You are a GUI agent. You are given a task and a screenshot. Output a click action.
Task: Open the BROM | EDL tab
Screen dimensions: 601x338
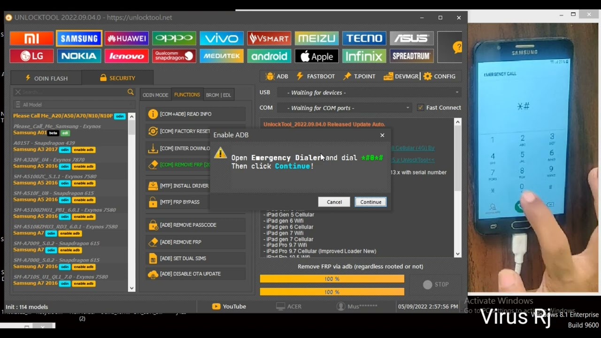pos(218,95)
